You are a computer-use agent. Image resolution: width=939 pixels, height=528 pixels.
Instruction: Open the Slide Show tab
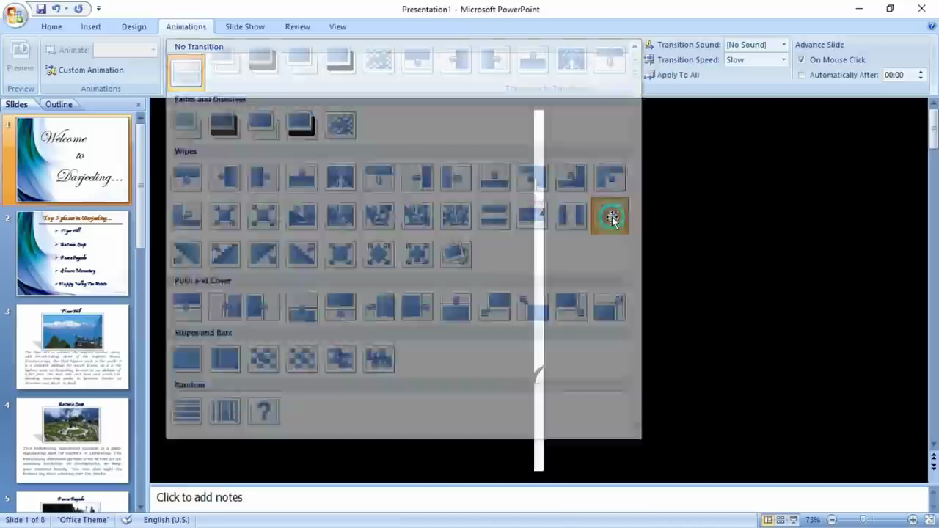click(x=245, y=26)
